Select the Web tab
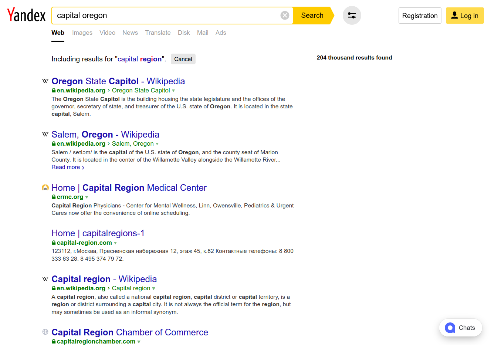This screenshot has height=345, width=491. coord(58,33)
